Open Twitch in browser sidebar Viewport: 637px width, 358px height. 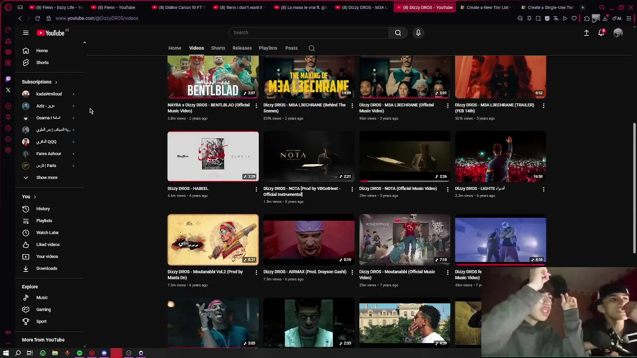pos(8,79)
